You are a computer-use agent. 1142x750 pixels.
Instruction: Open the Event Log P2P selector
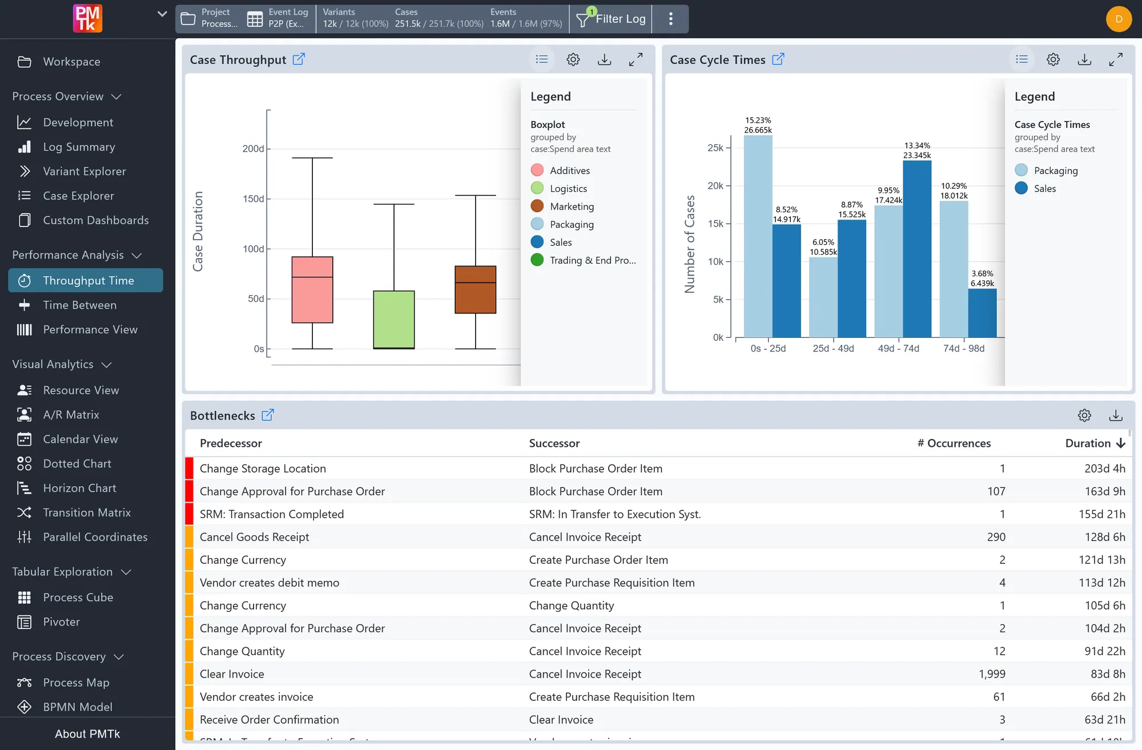coord(278,18)
